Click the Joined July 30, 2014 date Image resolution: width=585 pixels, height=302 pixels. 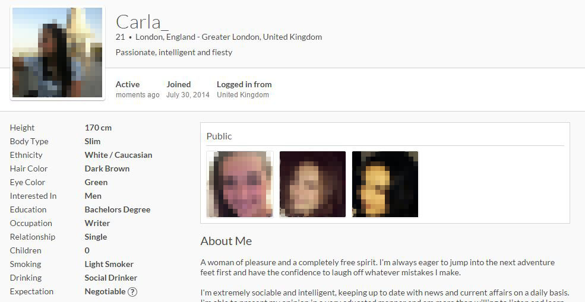pyautogui.click(x=188, y=90)
